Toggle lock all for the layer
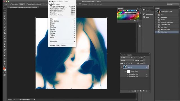This screenshot has height=101, width=180. [x=132, y=63]
